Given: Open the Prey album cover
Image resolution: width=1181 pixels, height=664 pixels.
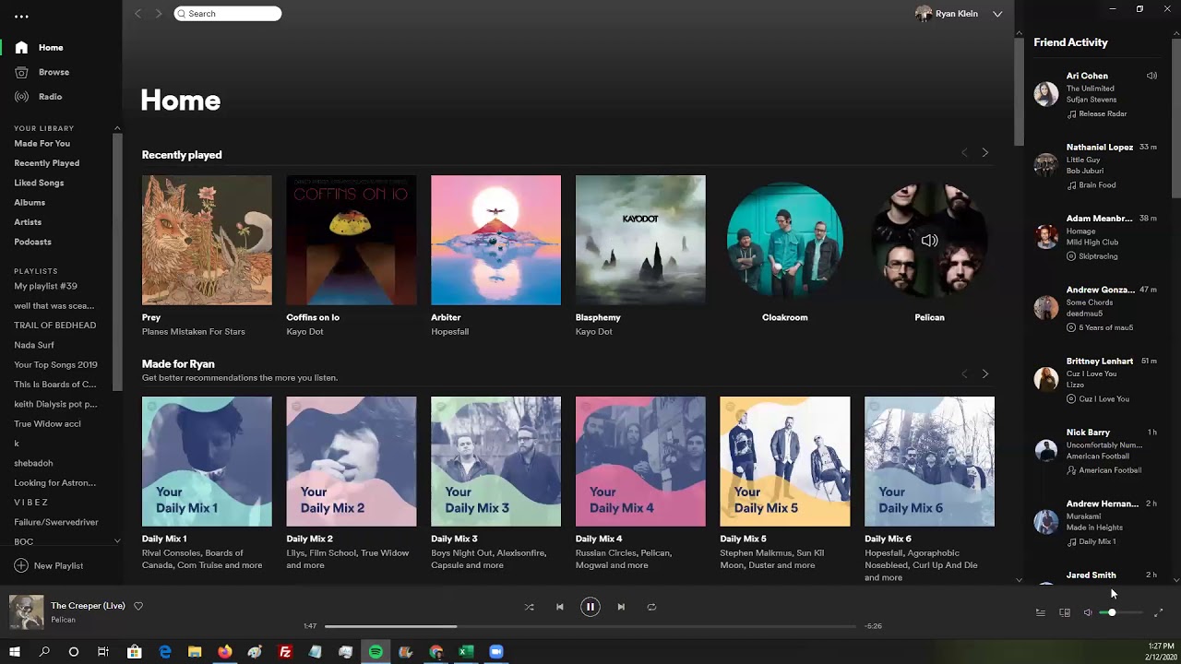Looking at the screenshot, I should click(207, 240).
